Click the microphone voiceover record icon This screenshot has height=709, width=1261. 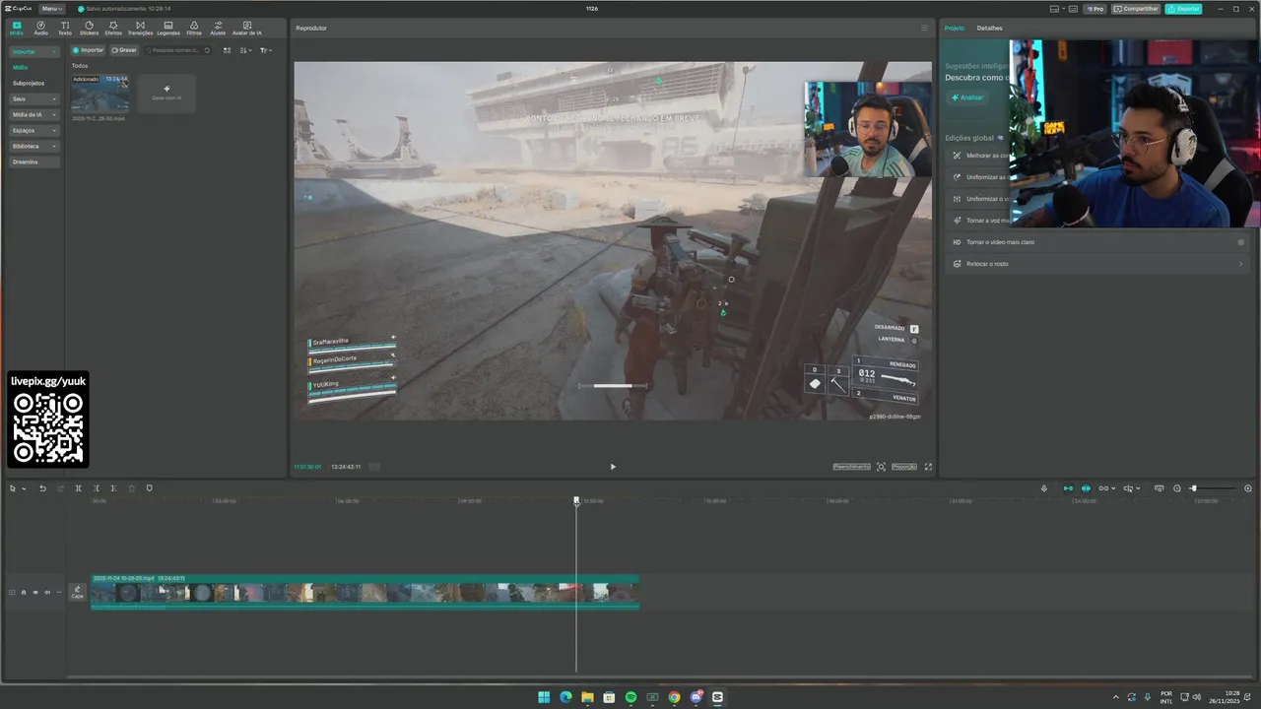[1044, 488]
